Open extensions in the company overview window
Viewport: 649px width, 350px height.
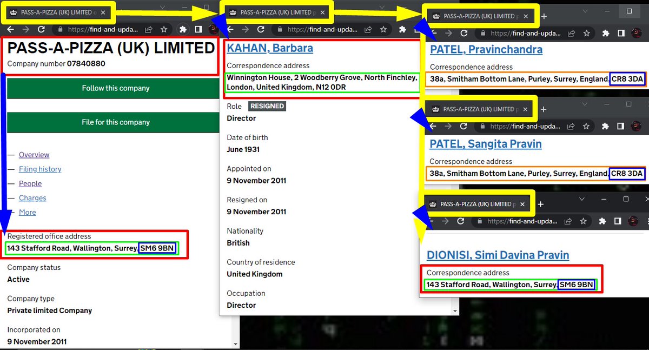click(x=183, y=29)
